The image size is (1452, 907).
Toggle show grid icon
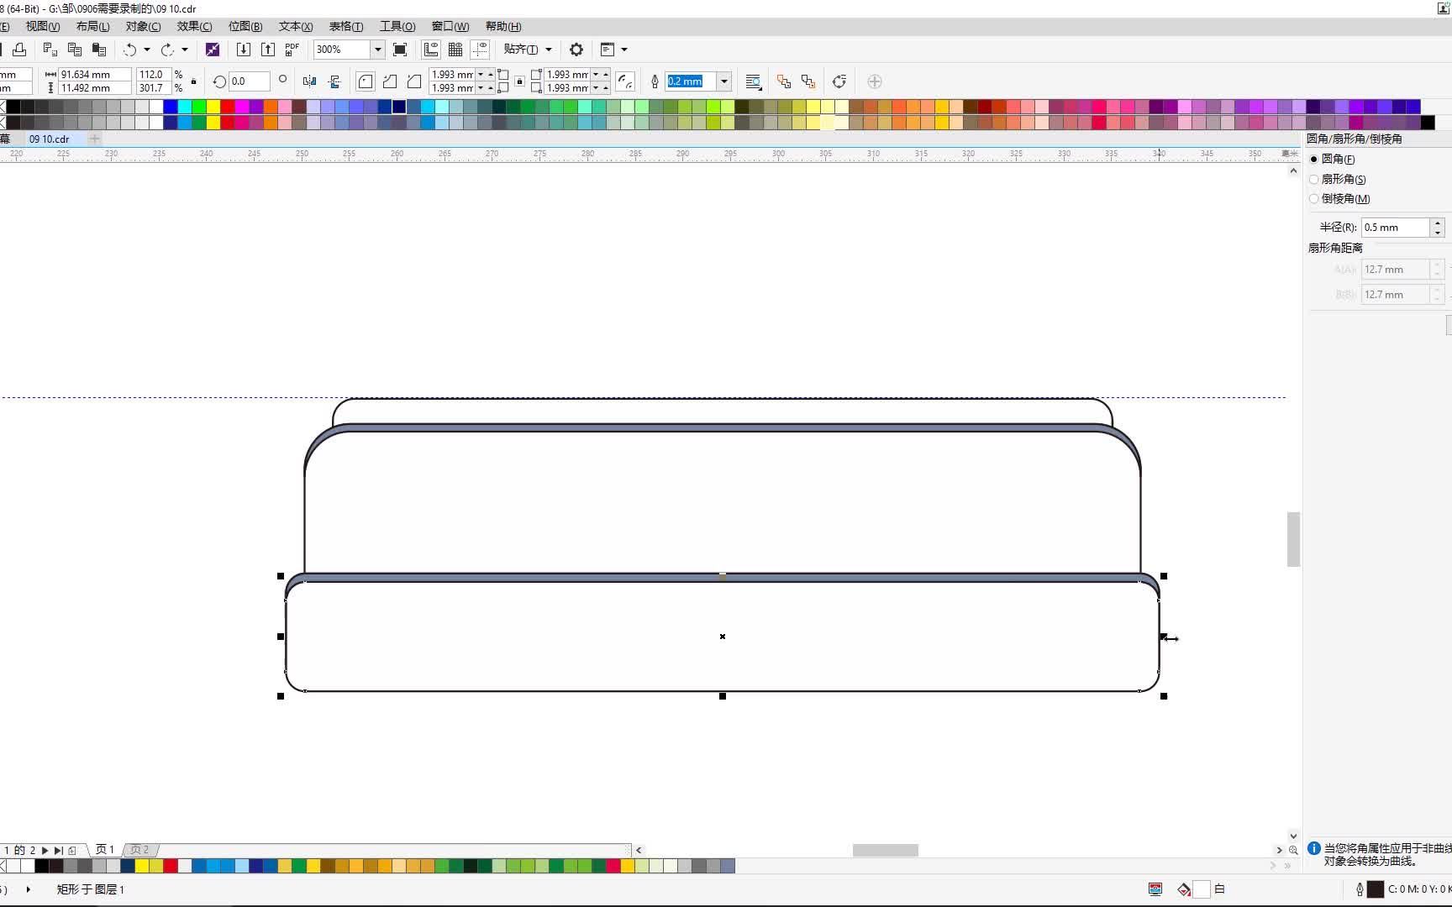455,50
